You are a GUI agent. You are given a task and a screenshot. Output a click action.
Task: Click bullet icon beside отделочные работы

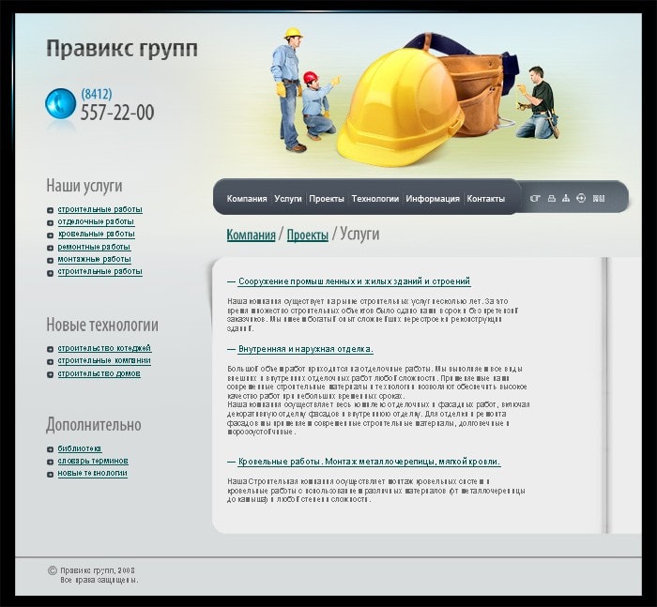click(50, 222)
